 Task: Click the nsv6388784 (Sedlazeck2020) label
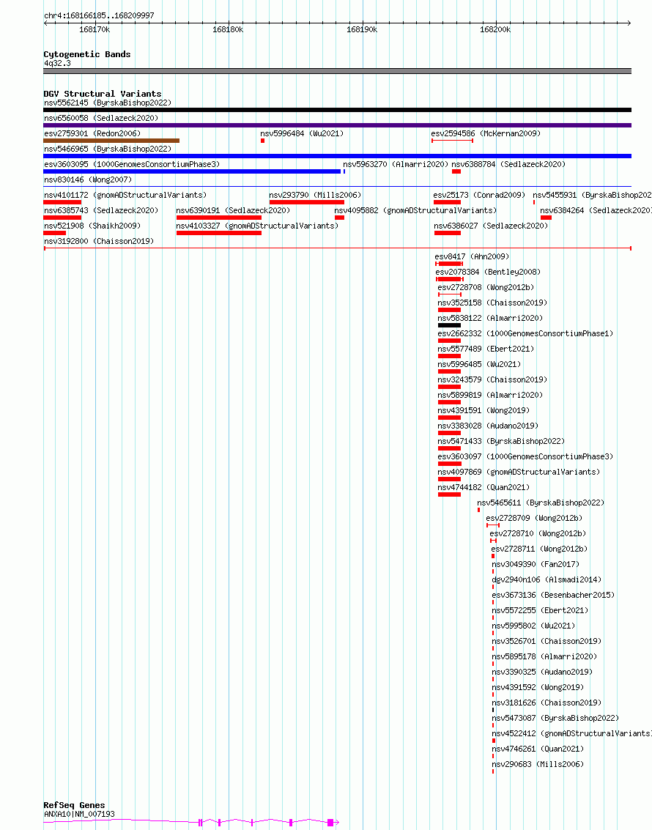pyautogui.click(x=508, y=164)
